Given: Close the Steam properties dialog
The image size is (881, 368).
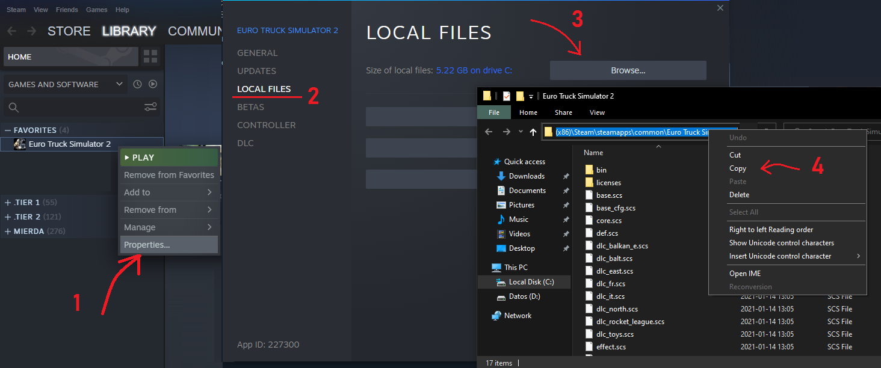Looking at the screenshot, I should (720, 8).
